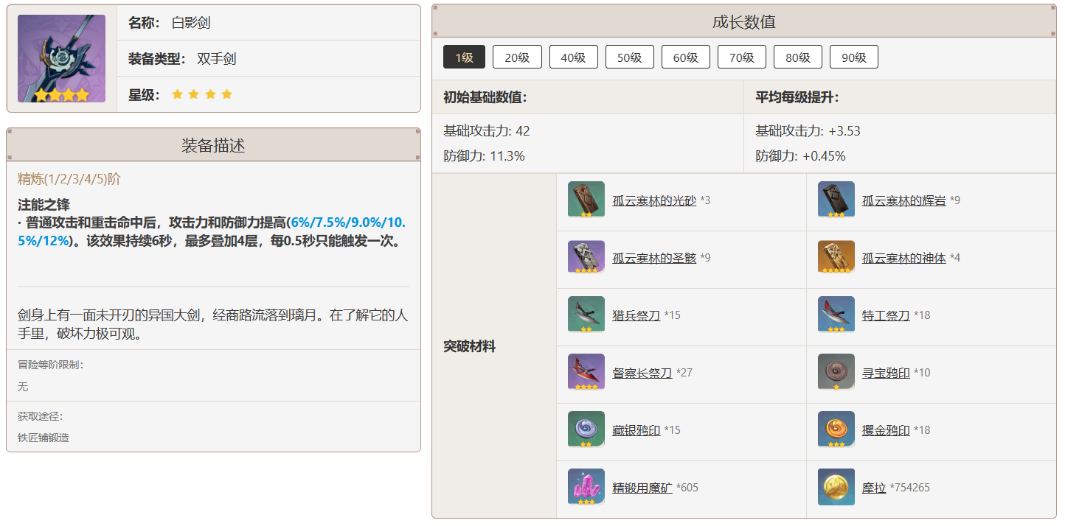Show growth values for 60级
The width and height of the screenshot is (1065, 526).
pyautogui.click(x=685, y=57)
